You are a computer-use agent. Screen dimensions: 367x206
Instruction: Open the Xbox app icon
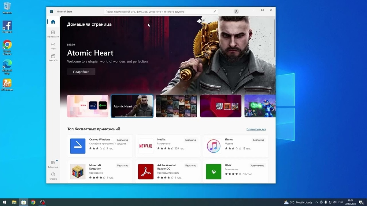[x=213, y=172]
